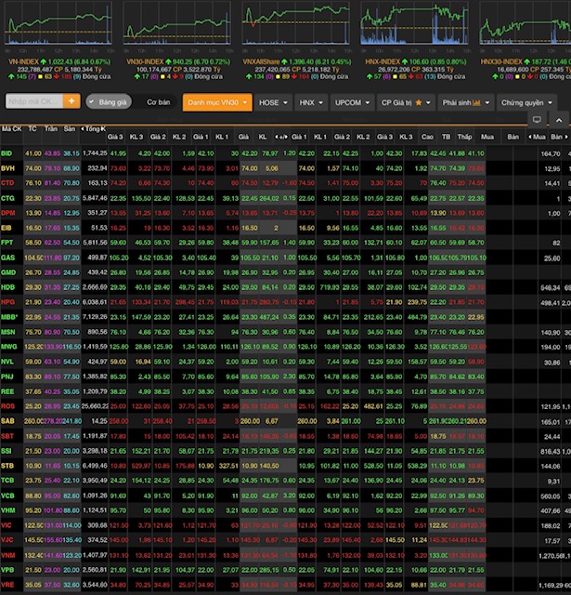Click the monitor display icon button
The image size is (571, 595).
point(537,119)
